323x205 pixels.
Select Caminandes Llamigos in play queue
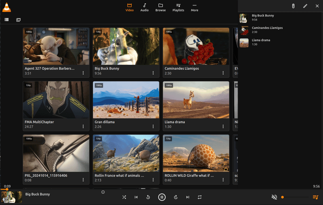[x=280, y=30]
